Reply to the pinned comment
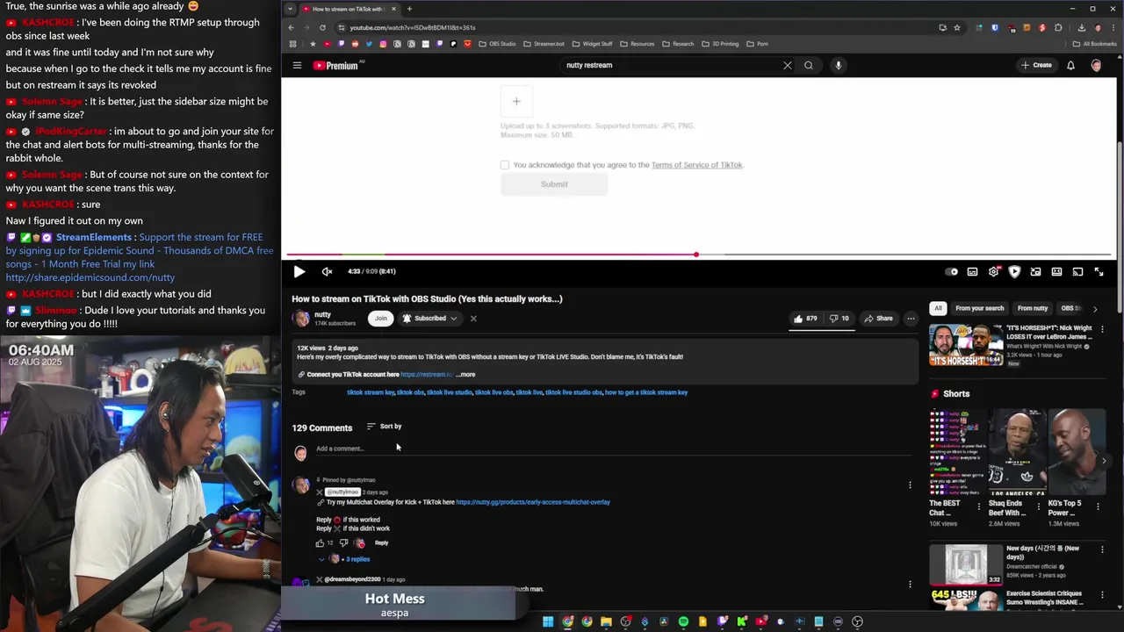The width and height of the screenshot is (1124, 632). (381, 542)
